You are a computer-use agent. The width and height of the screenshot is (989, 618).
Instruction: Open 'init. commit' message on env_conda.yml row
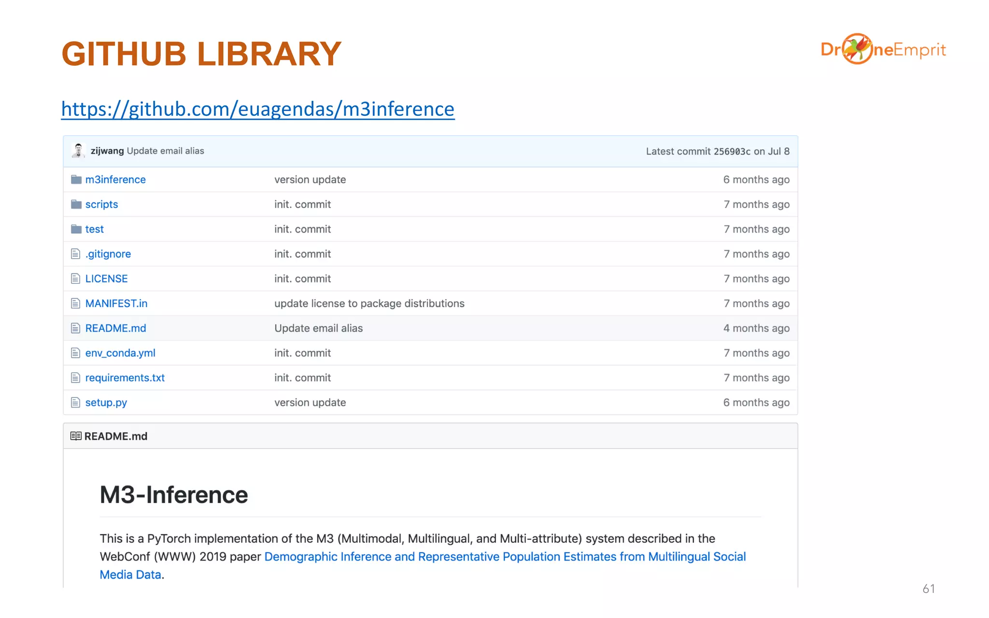tap(303, 353)
